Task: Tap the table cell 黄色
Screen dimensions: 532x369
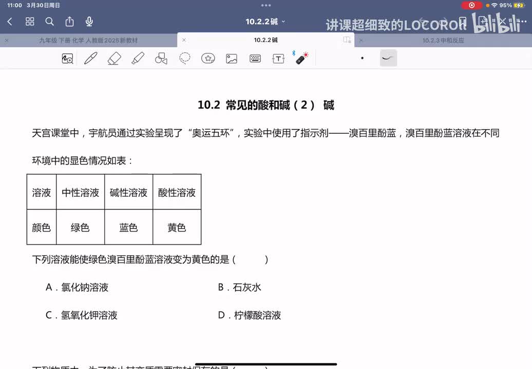Action: coord(177,228)
